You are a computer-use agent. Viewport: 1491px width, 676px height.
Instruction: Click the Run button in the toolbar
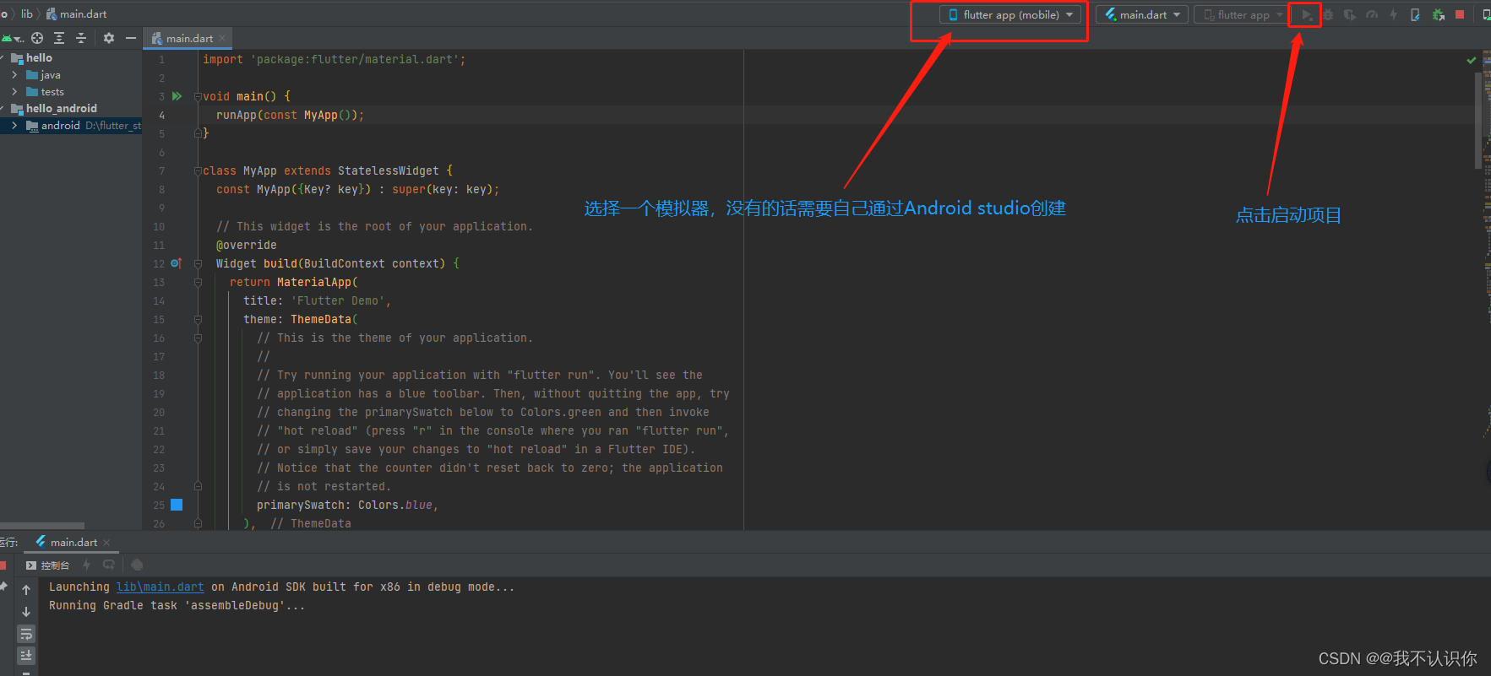pos(1306,14)
